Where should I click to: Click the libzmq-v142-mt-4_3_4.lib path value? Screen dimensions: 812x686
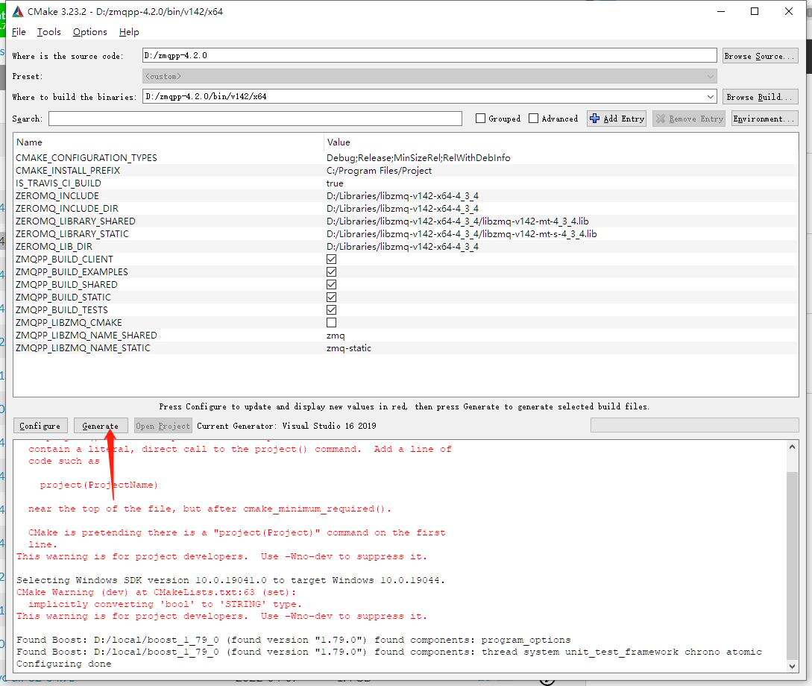tap(457, 221)
